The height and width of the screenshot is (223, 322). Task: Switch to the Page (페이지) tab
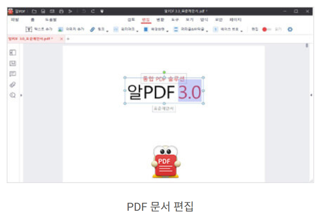coord(235,20)
